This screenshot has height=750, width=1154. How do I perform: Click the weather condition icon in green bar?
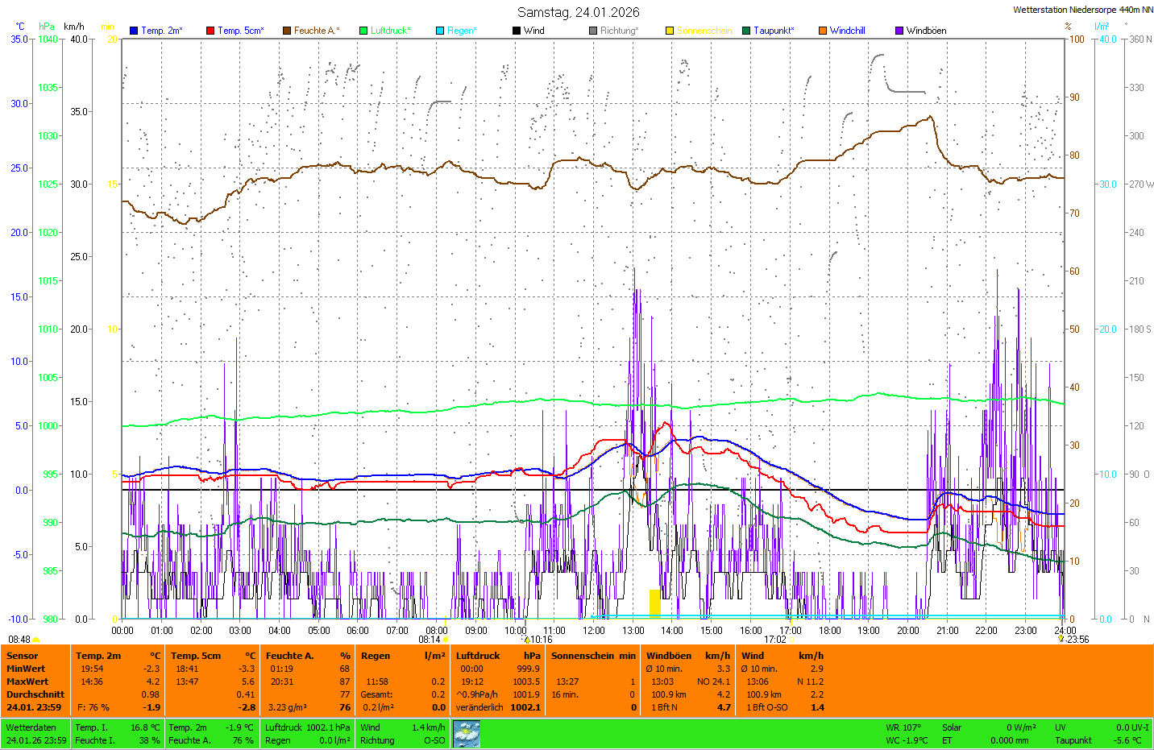pyautogui.click(x=467, y=734)
